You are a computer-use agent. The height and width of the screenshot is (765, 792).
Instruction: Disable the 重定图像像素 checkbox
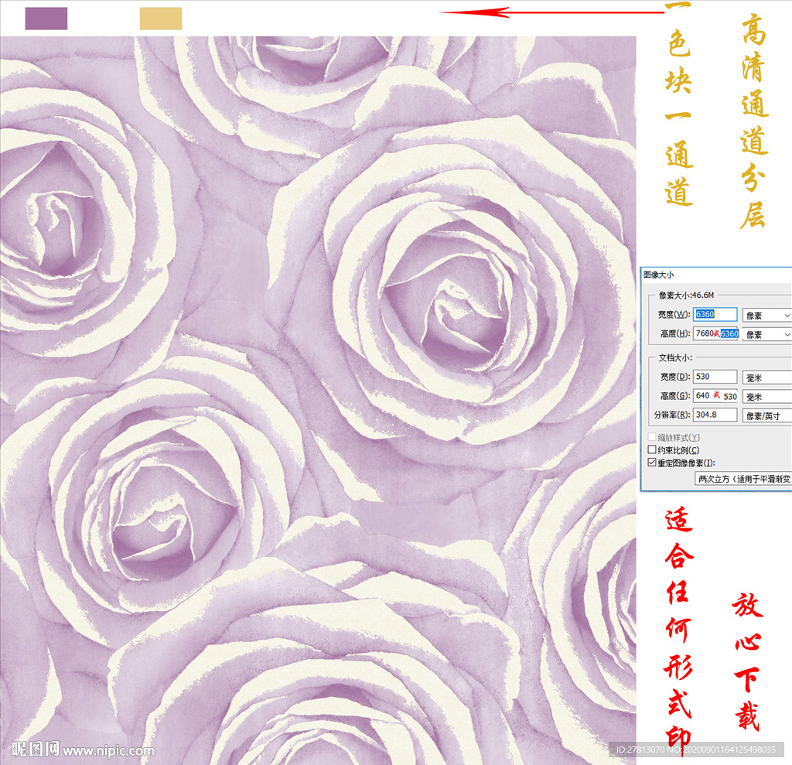650,463
